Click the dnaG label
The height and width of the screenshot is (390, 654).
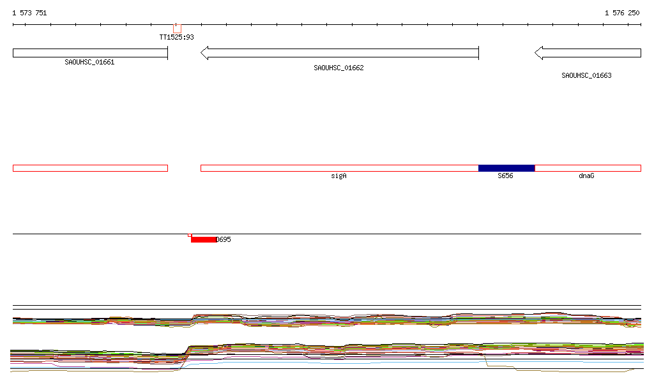point(586,176)
